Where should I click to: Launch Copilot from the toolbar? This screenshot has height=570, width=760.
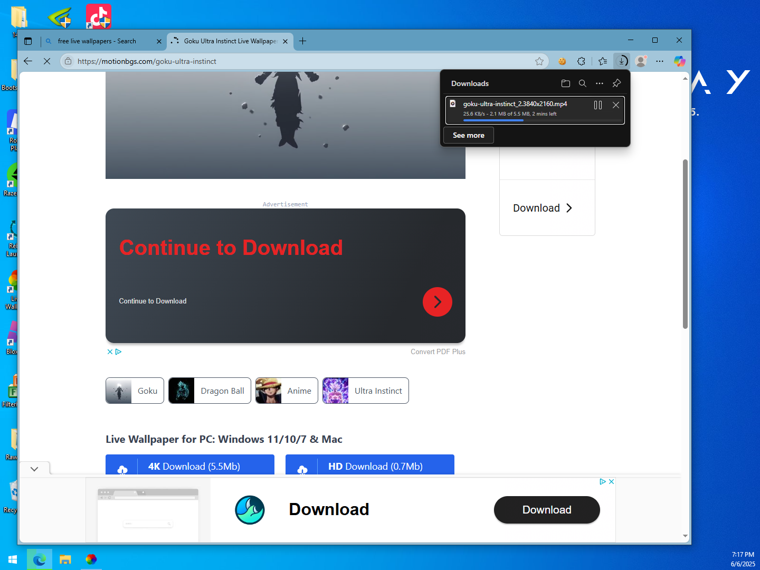(680, 61)
